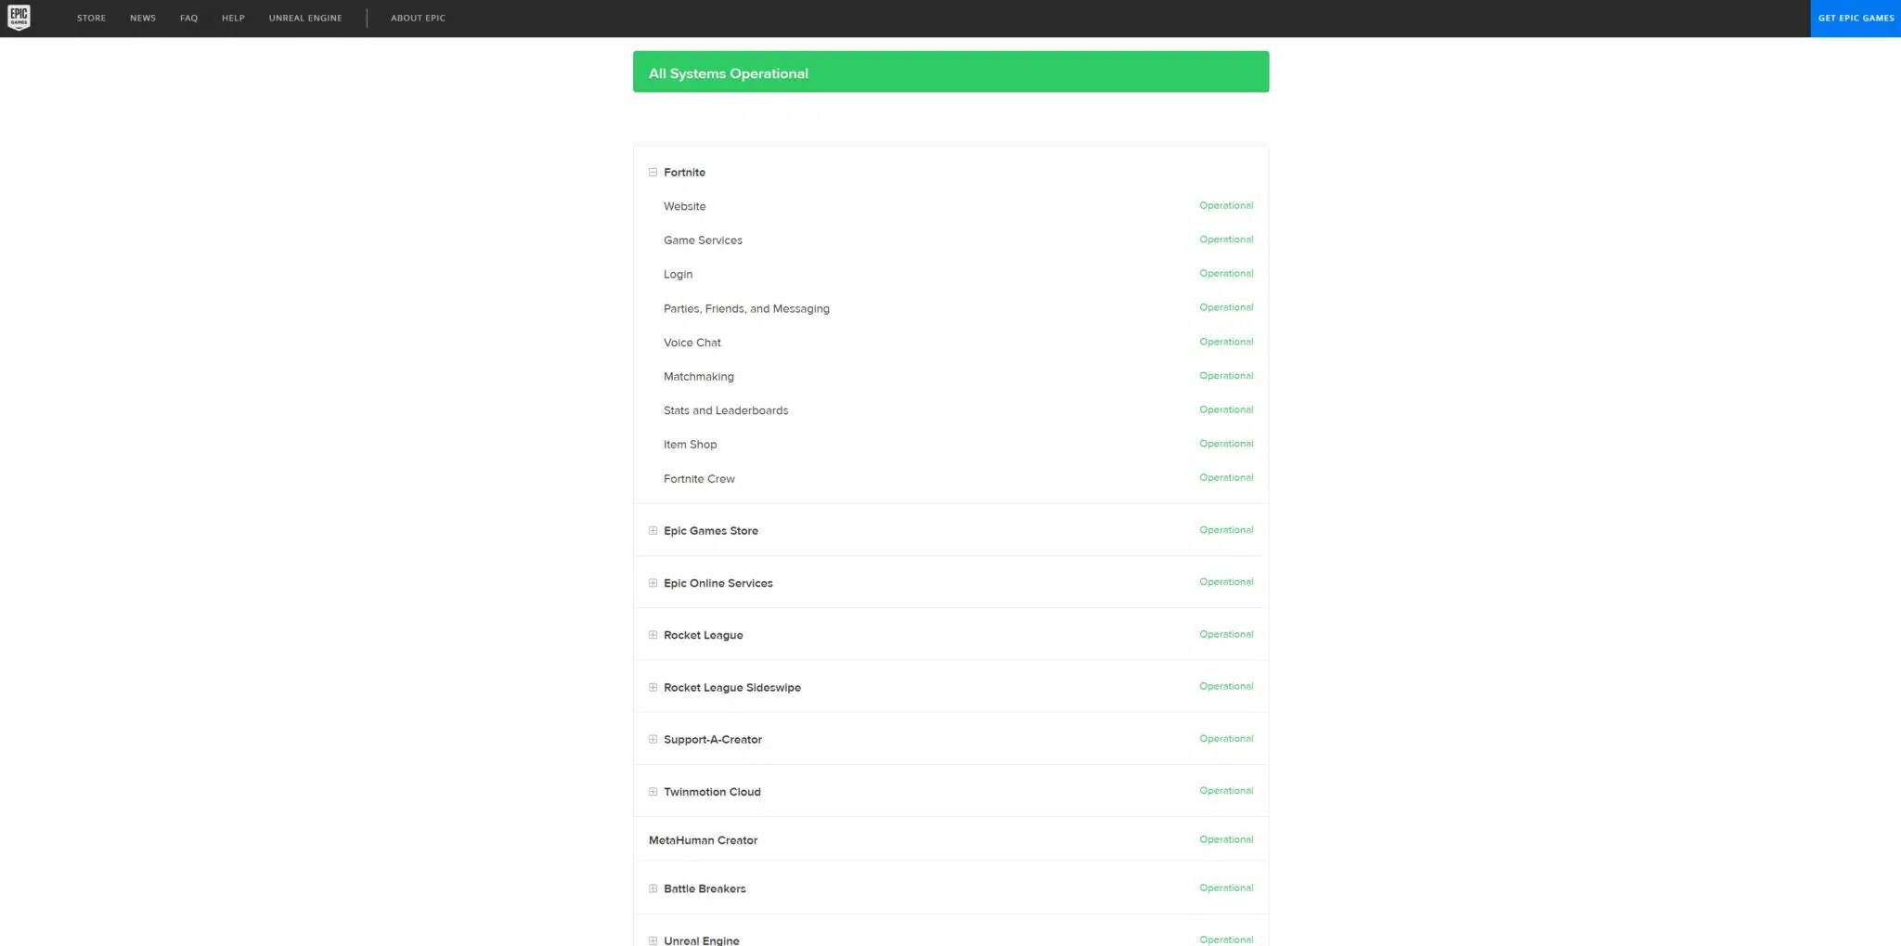Open the ABOUT EPIC link
This screenshot has width=1901, height=946.
[x=418, y=19]
